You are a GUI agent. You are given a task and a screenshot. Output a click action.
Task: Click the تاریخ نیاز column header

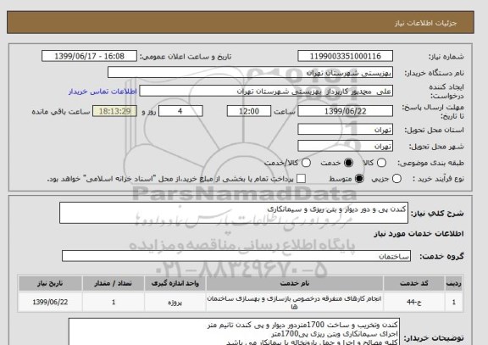pyautogui.click(x=50, y=283)
